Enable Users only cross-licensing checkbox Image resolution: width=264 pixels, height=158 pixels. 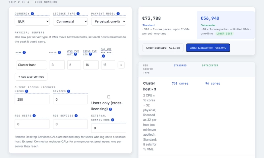tap(109, 97)
